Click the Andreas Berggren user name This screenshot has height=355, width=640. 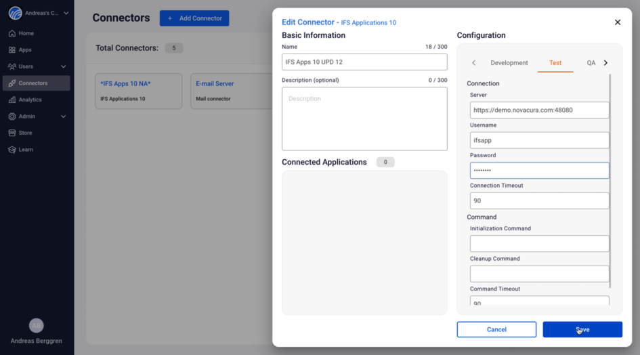coord(37,341)
